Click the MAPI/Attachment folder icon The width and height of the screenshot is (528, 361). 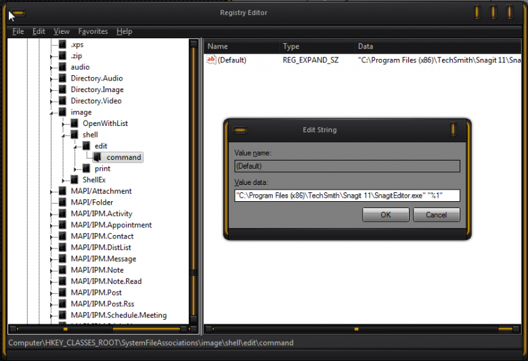click(63, 191)
